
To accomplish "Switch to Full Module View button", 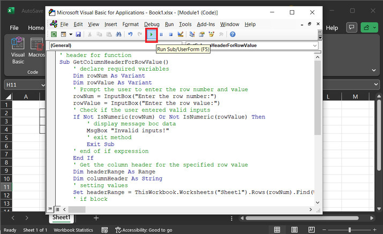I will click(57, 208).
